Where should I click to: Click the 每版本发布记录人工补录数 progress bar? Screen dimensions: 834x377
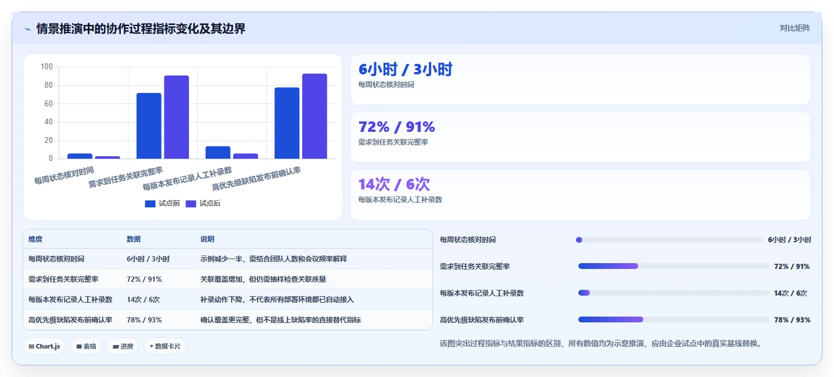click(x=674, y=293)
